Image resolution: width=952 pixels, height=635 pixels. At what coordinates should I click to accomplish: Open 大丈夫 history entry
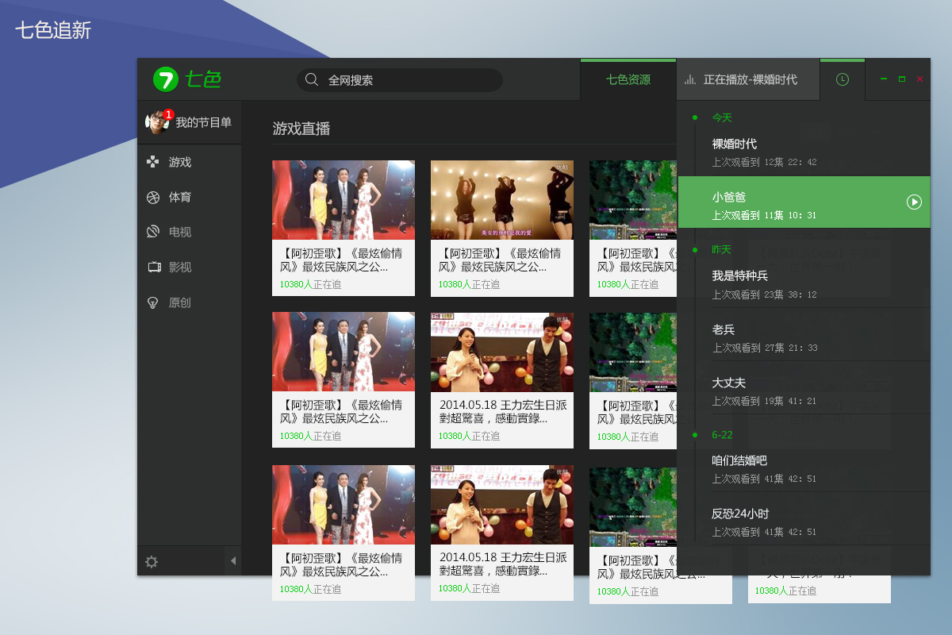pos(804,390)
